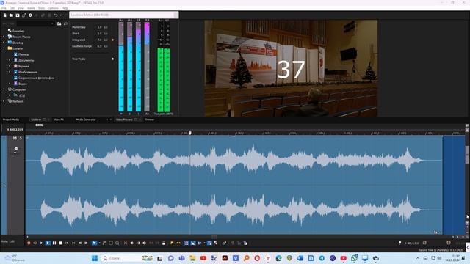
Task: Open the Options menu
Action: pos(53,8)
